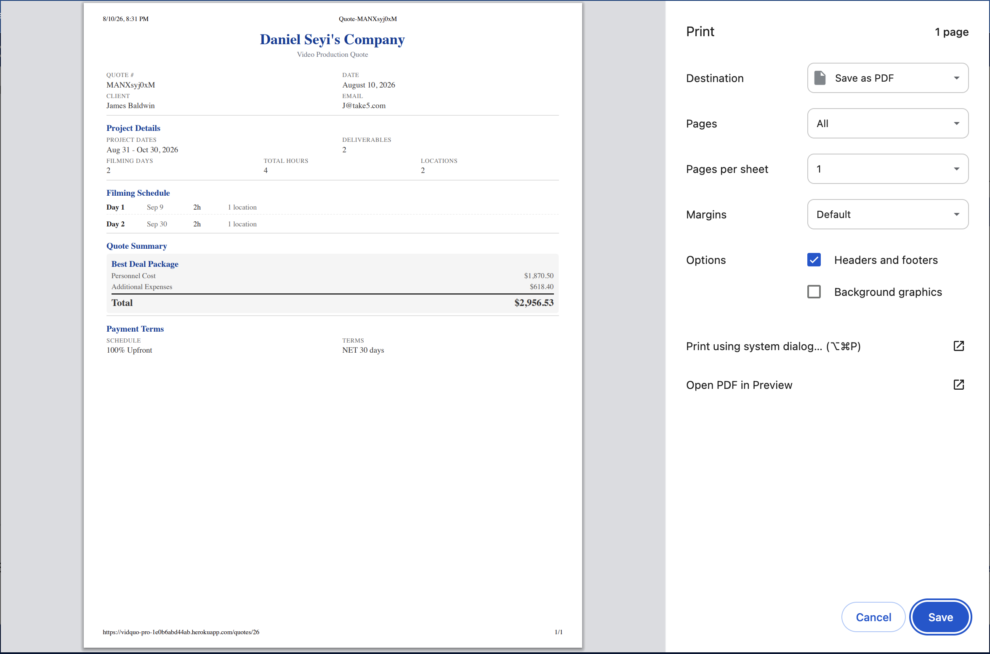Click the Destination dropdown arrow
This screenshot has width=990, height=654.
[956, 78]
